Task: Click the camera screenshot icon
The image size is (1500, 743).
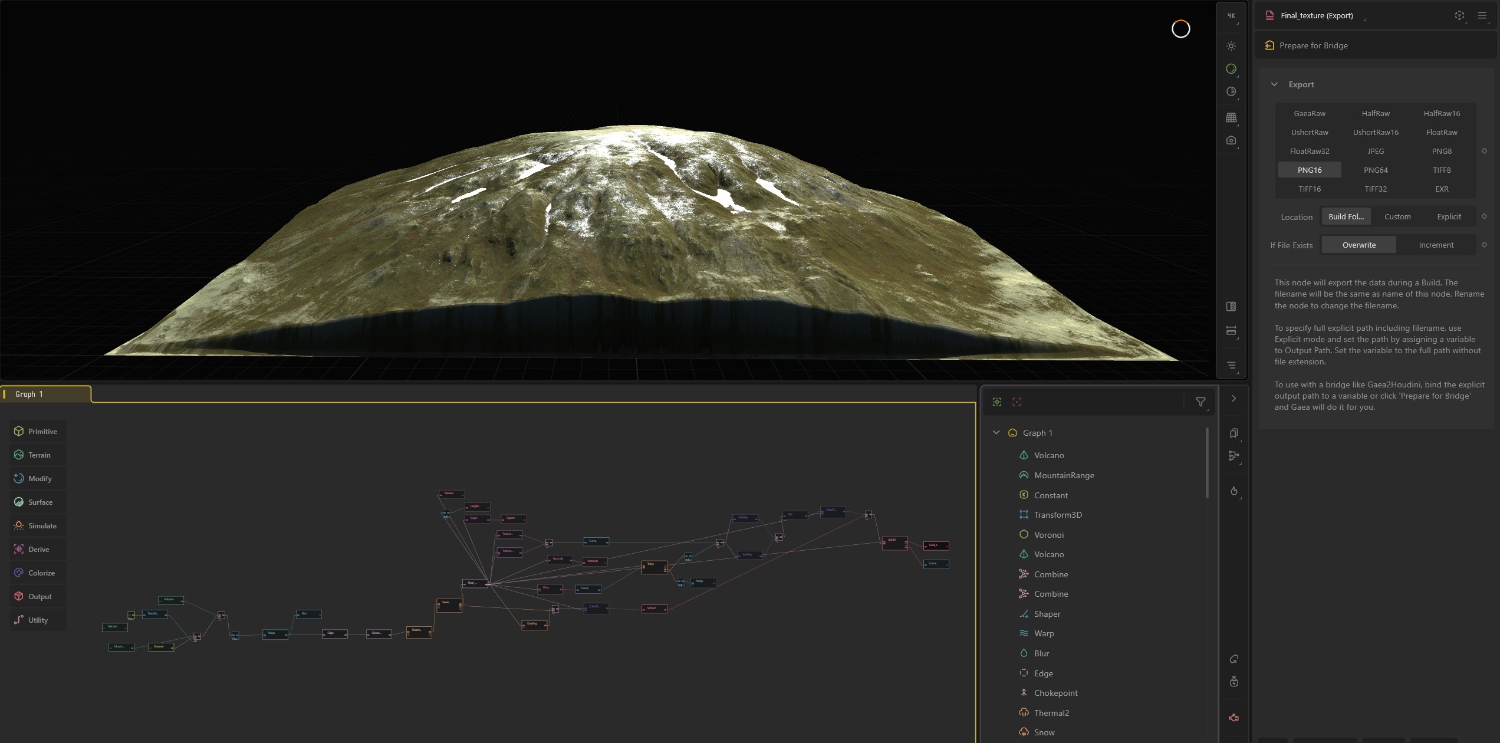Action: point(1231,140)
